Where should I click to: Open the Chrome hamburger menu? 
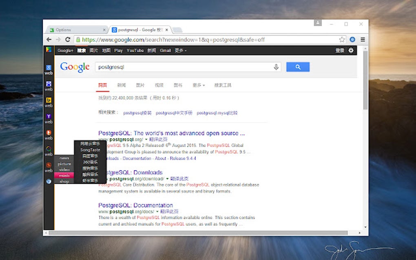point(363,39)
